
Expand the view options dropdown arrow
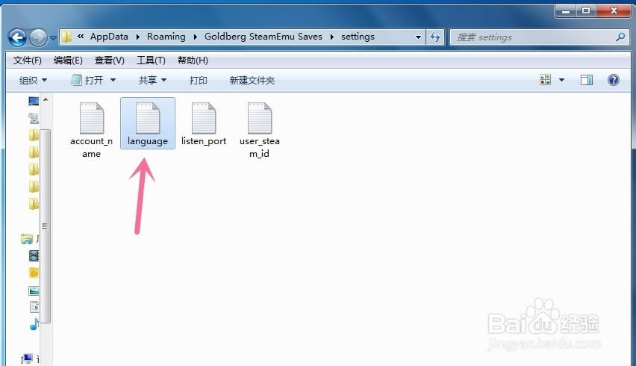pyautogui.click(x=562, y=80)
